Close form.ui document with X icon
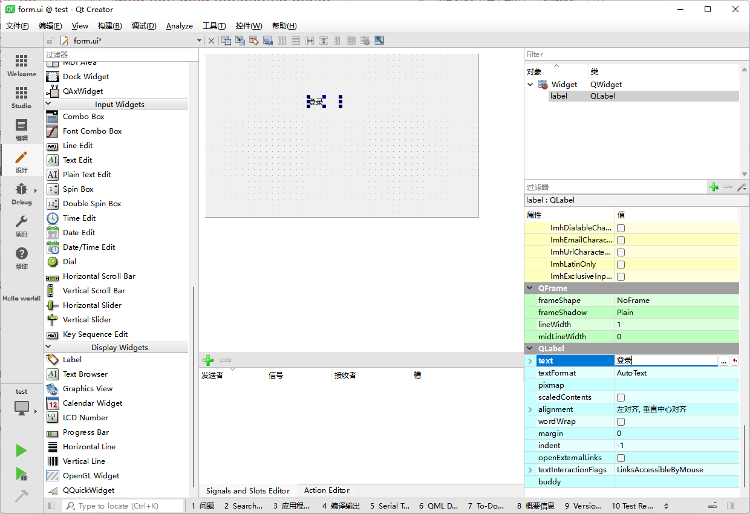The image size is (750, 514). tap(211, 41)
